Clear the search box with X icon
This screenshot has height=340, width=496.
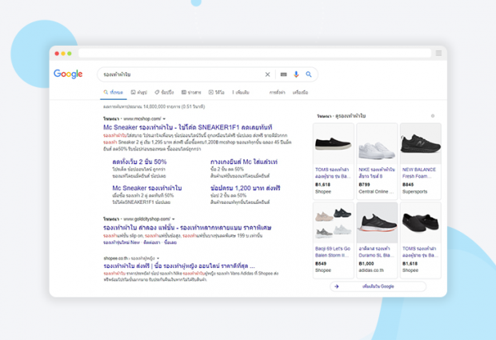pos(268,74)
